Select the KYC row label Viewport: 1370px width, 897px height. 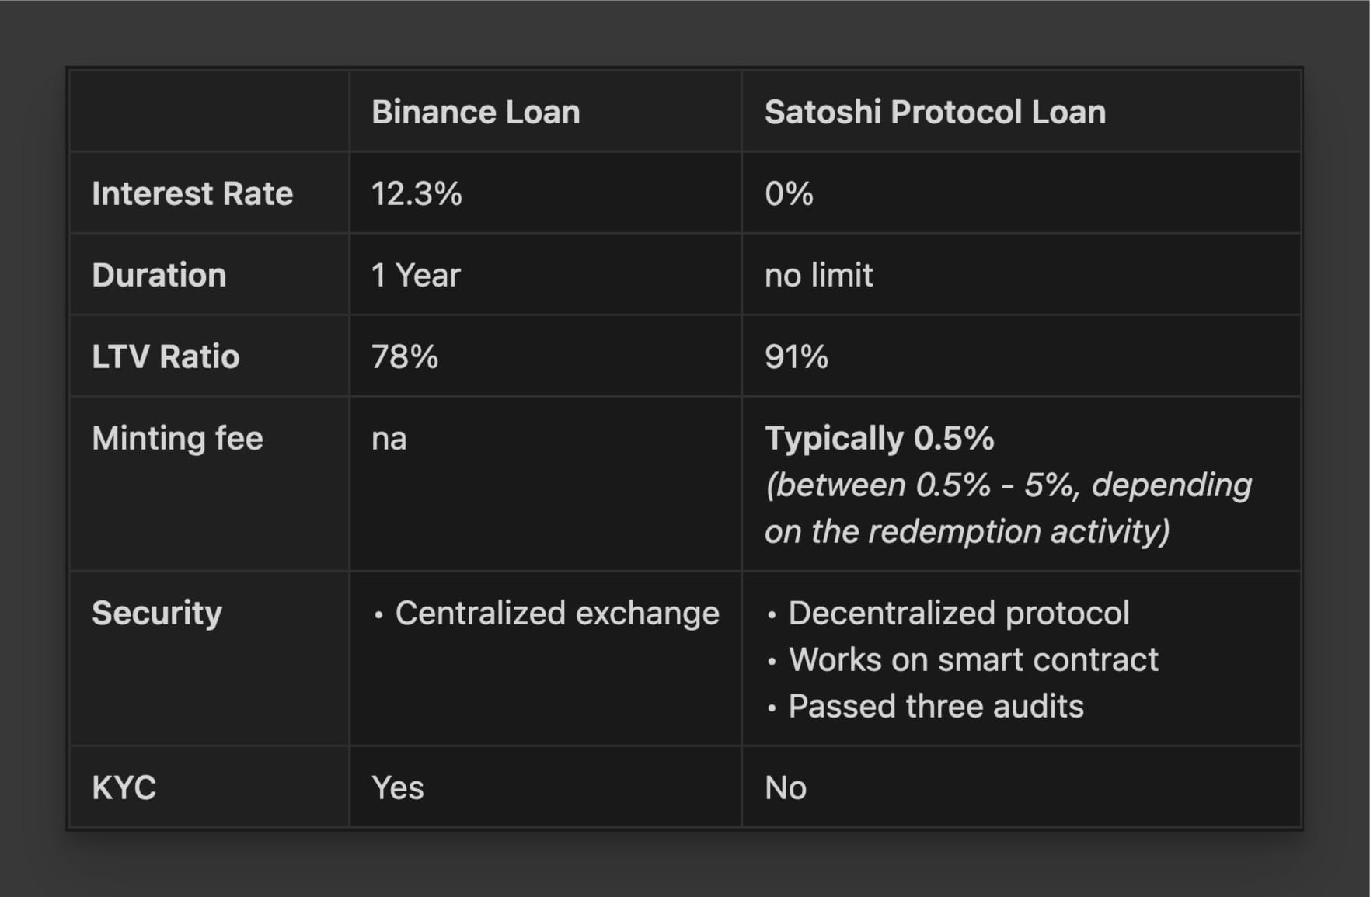(124, 787)
